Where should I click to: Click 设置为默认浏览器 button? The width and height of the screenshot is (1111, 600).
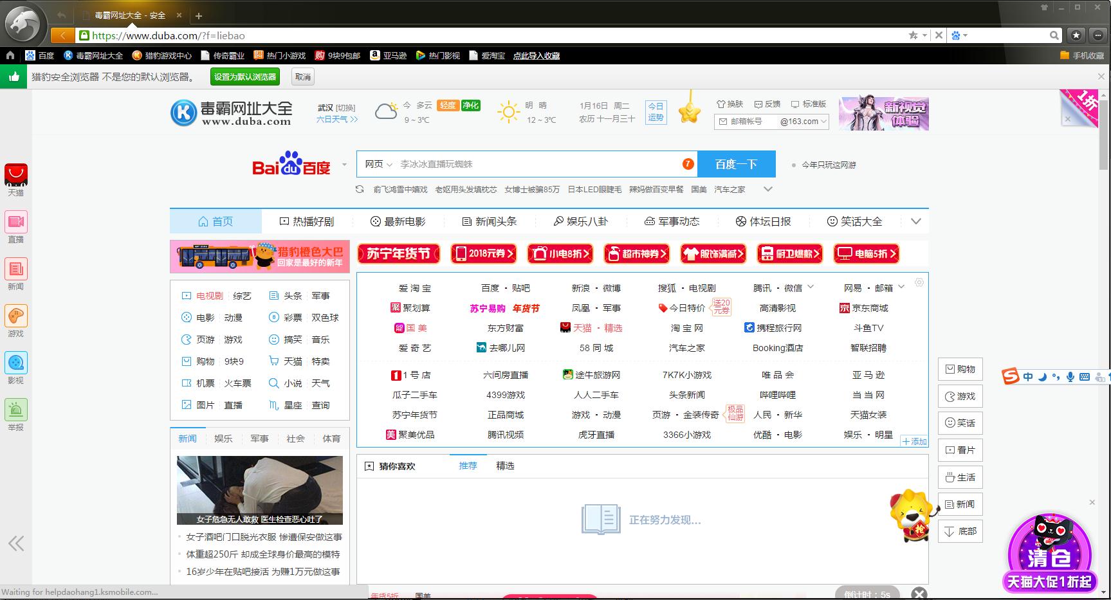click(244, 77)
